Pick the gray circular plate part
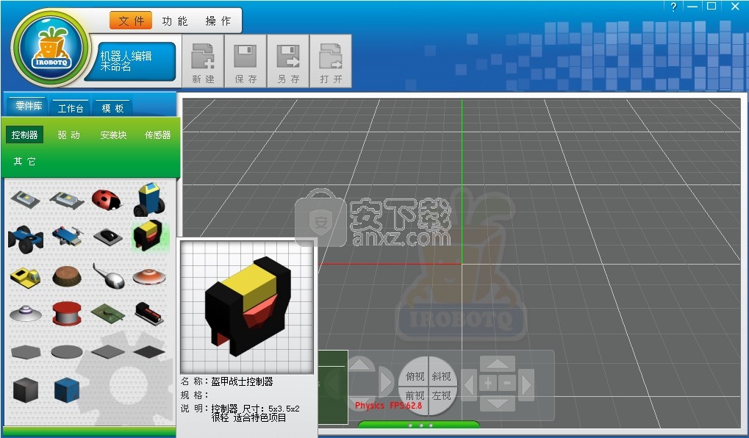This screenshot has height=438, width=749. [x=67, y=352]
